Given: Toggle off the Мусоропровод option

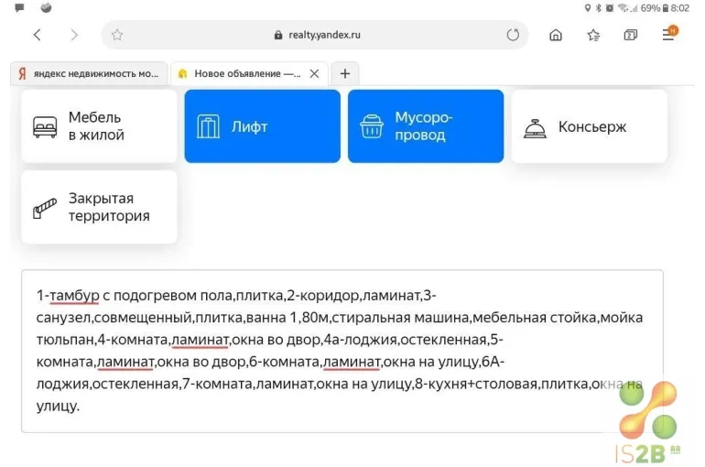Looking at the screenshot, I should [426, 126].
